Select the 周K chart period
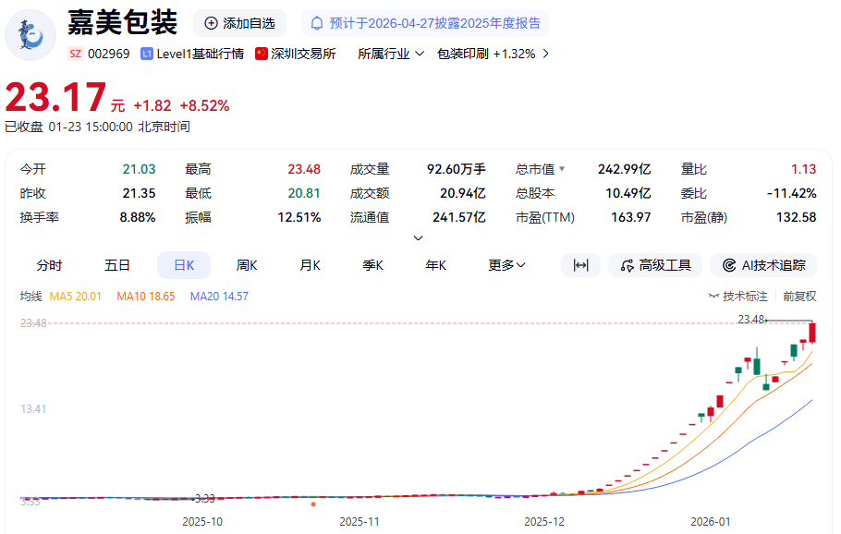 tap(247, 265)
